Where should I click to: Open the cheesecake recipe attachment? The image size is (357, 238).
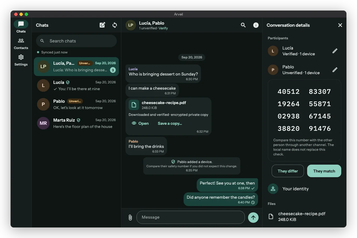tap(140, 123)
